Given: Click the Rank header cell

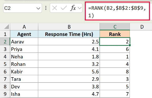Looking at the screenshot, I should click(115, 34).
